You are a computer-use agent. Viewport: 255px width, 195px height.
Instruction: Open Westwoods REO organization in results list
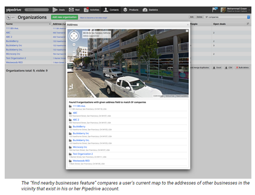(81, 161)
